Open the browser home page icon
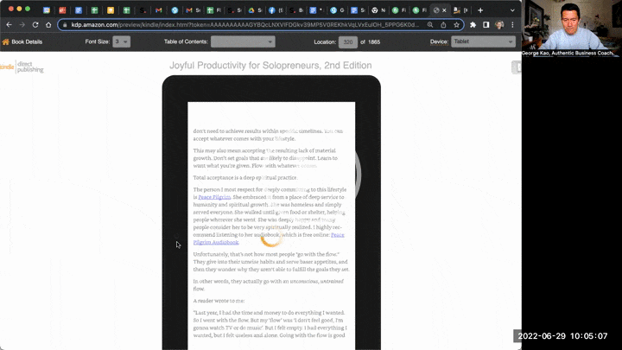 pos(48,24)
